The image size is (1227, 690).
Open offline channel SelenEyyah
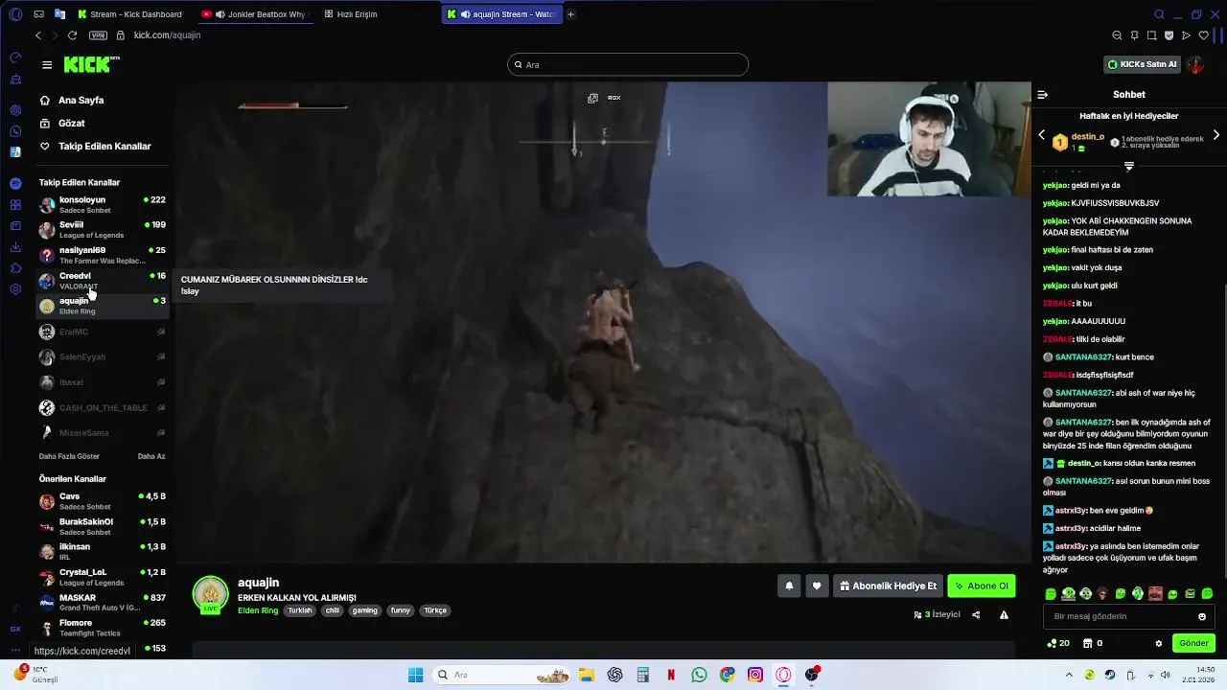[x=103, y=356]
